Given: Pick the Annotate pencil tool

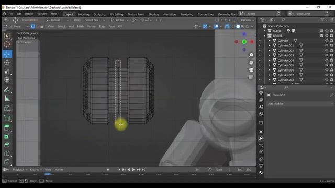Looking at the screenshot, I should coord(7,90).
